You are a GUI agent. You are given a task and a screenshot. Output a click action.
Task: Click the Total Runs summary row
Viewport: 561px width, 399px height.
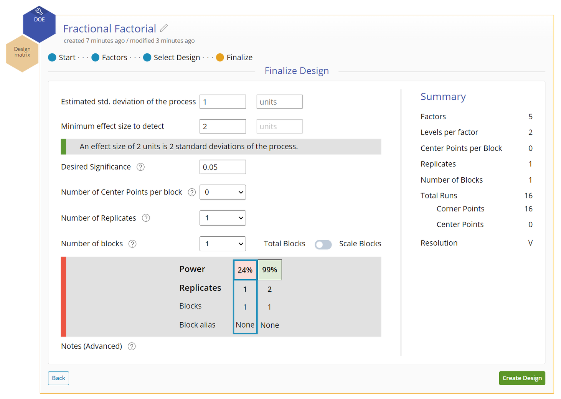point(476,196)
